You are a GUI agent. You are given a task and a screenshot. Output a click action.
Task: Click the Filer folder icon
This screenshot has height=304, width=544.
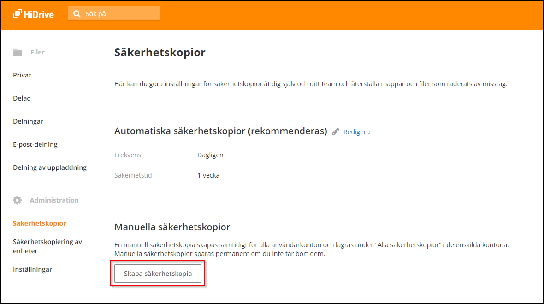coord(18,53)
